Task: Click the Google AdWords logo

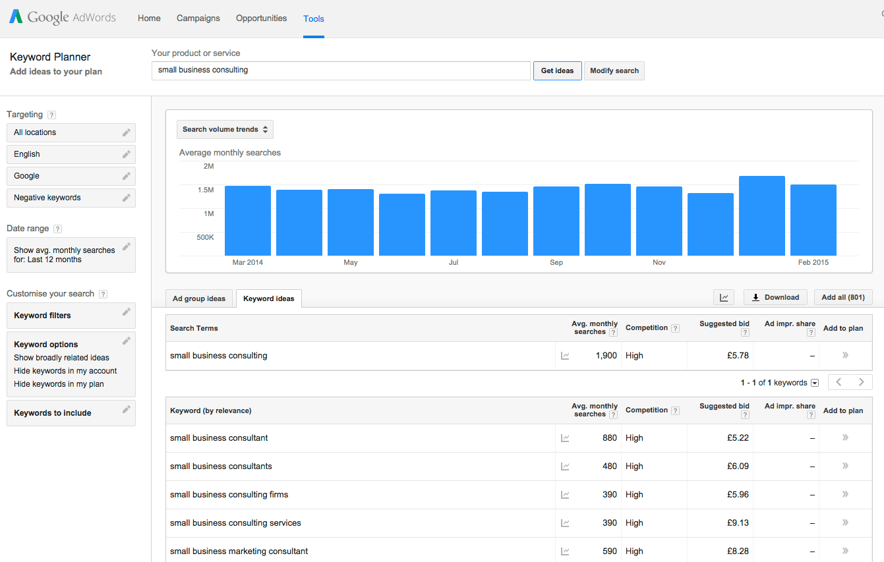Action: [62, 18]
